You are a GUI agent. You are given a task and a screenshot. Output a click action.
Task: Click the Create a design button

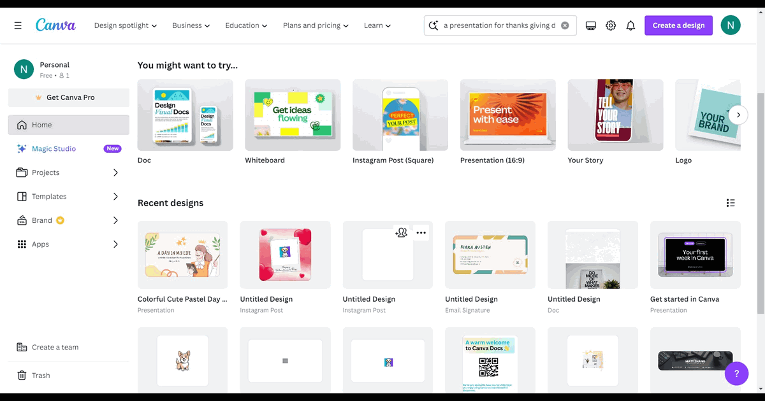[678, 25]
